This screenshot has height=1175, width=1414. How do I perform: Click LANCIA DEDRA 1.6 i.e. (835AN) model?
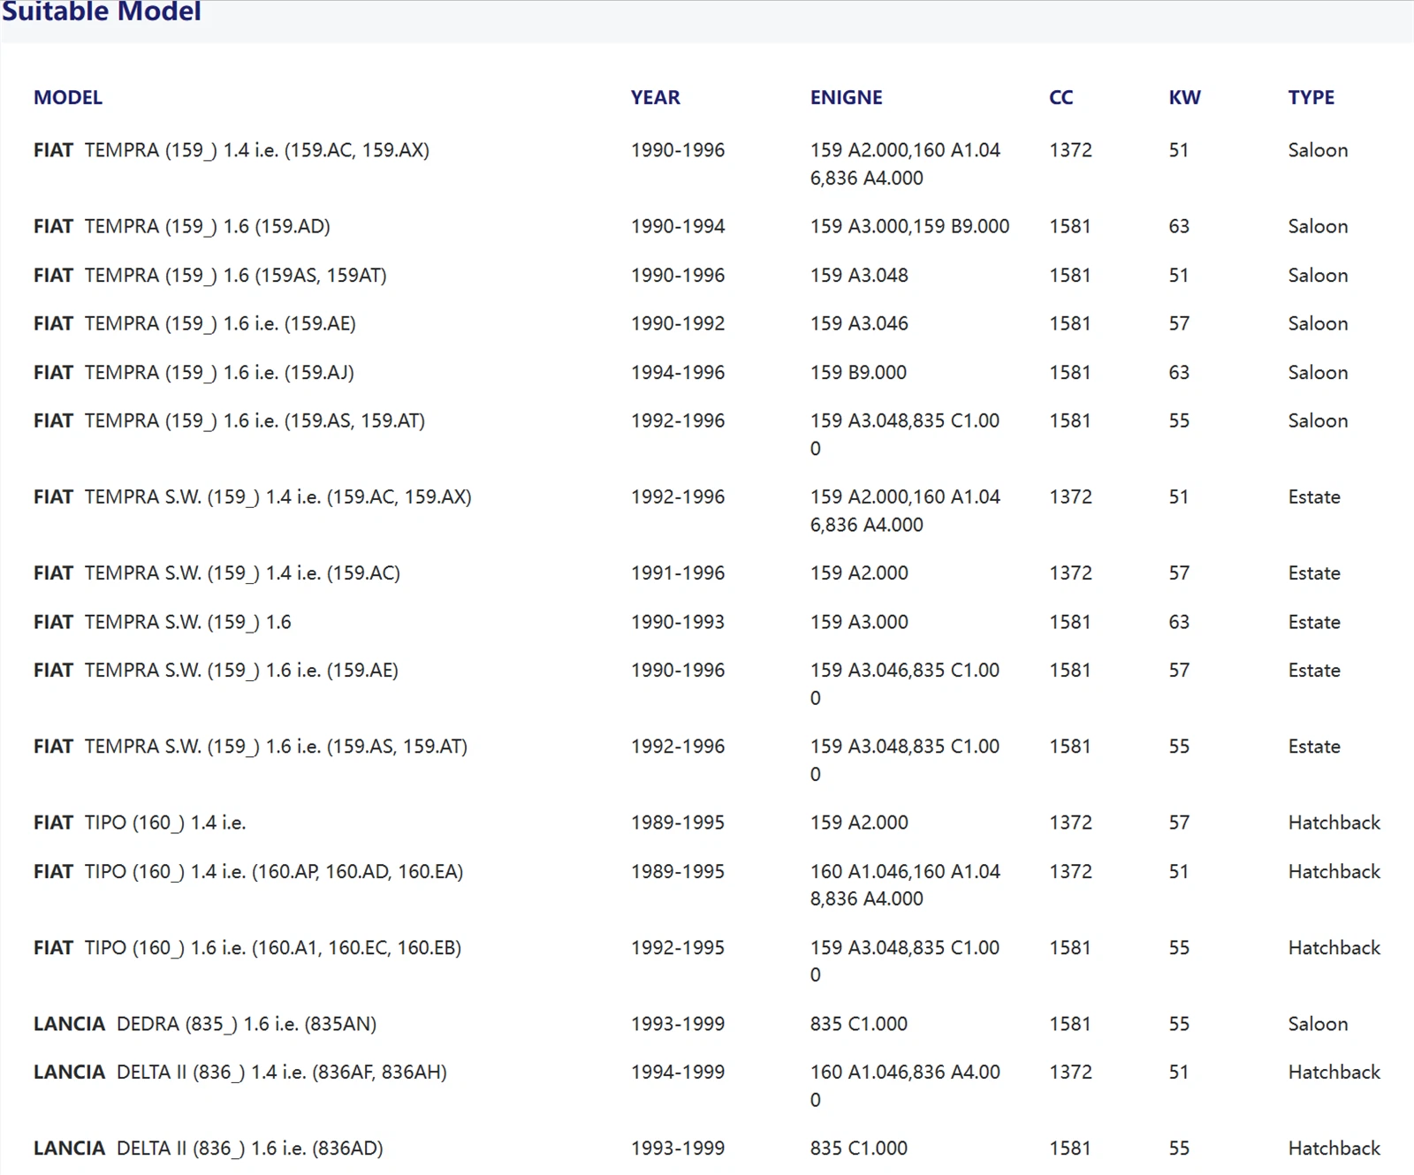[x=205, y=1024]
